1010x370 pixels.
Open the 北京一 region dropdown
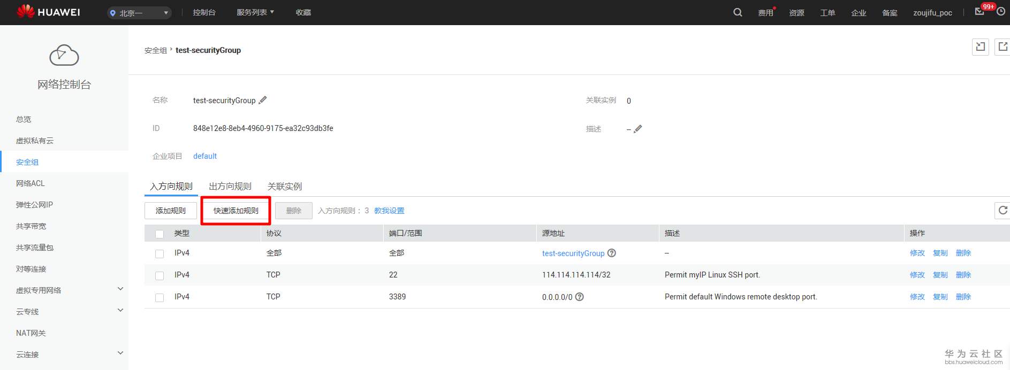tap(139, 13)
